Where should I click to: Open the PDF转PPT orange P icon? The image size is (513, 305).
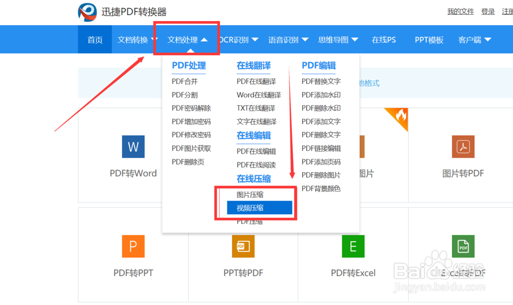point(133,246)
